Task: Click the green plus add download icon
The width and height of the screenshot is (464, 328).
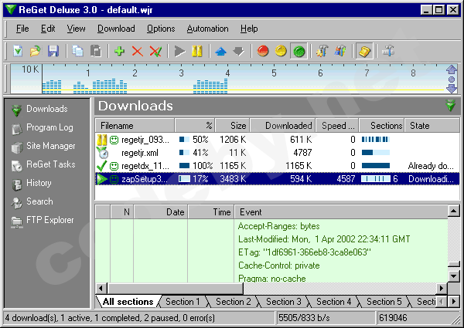Action: coord(119,51)
